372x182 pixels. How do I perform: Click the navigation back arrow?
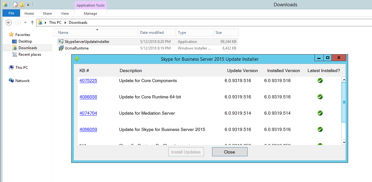coord(8,23)
